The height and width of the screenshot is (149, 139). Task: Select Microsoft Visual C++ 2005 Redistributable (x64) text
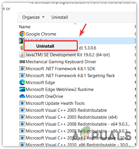(x=72, y=117)
